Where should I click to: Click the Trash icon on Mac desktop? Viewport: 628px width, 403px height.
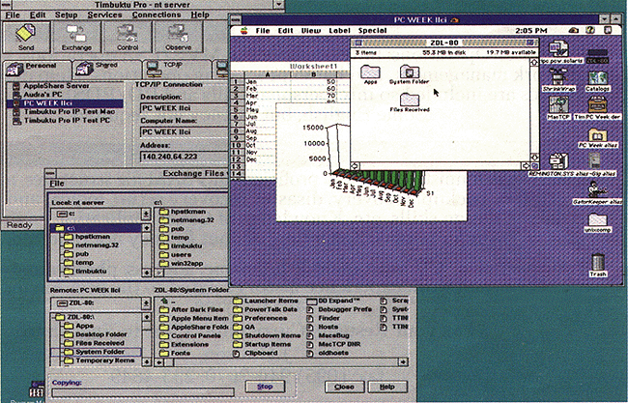pos(598,265)
